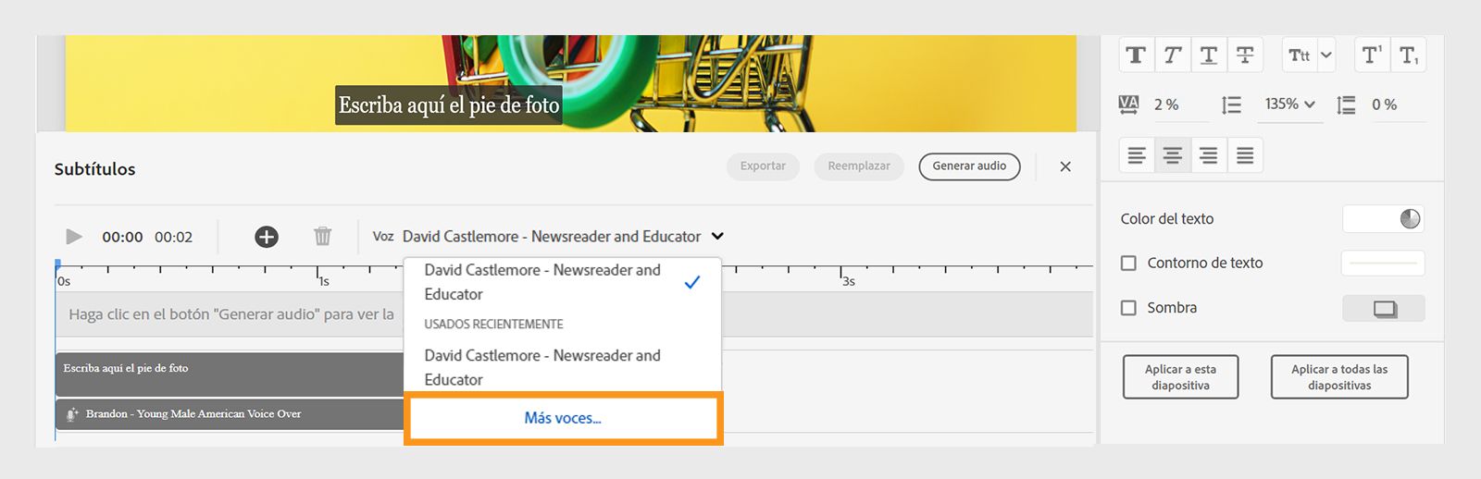This screenshot has height=479, width=1481.
Task: Play the subtitle audio preview
Action: pos(74,237)
